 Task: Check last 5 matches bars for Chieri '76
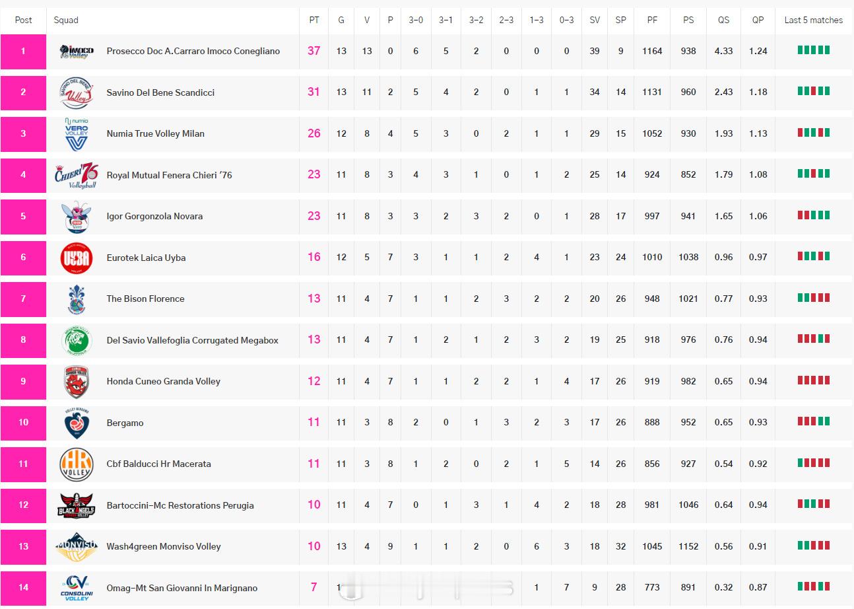click(814, 174)
